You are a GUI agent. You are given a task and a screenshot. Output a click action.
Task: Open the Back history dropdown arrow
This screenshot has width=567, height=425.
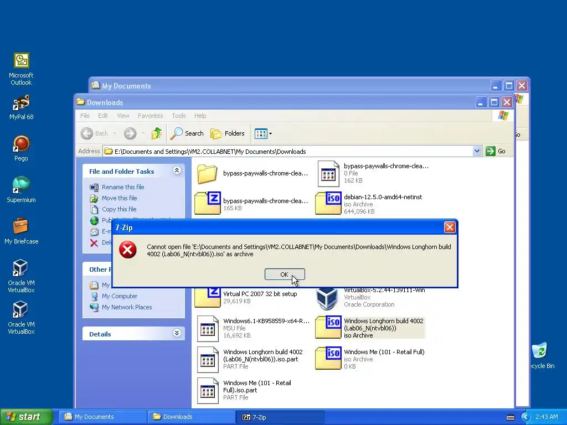point(115,133)
